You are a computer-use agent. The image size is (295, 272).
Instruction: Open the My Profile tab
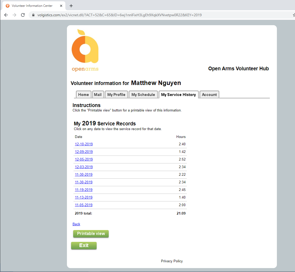(116, 94)
